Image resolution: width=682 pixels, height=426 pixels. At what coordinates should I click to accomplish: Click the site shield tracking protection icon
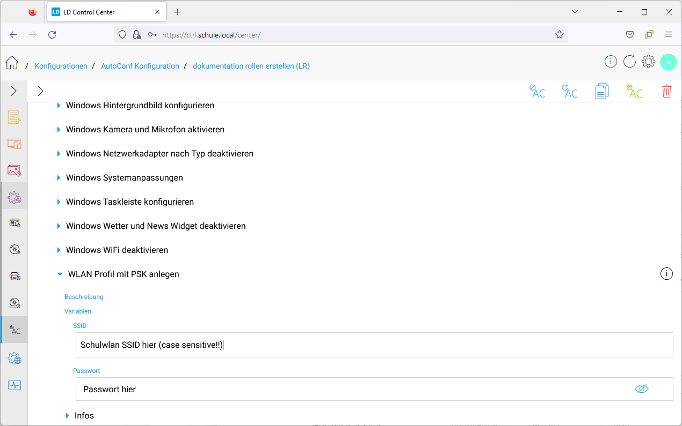[122, 34]
